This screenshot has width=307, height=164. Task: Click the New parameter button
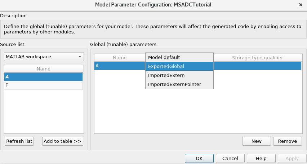click(257, 141)
